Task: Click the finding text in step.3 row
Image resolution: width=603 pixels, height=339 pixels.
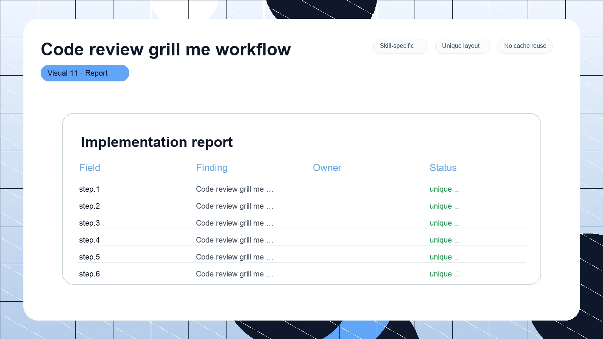Action: (234, 223)
